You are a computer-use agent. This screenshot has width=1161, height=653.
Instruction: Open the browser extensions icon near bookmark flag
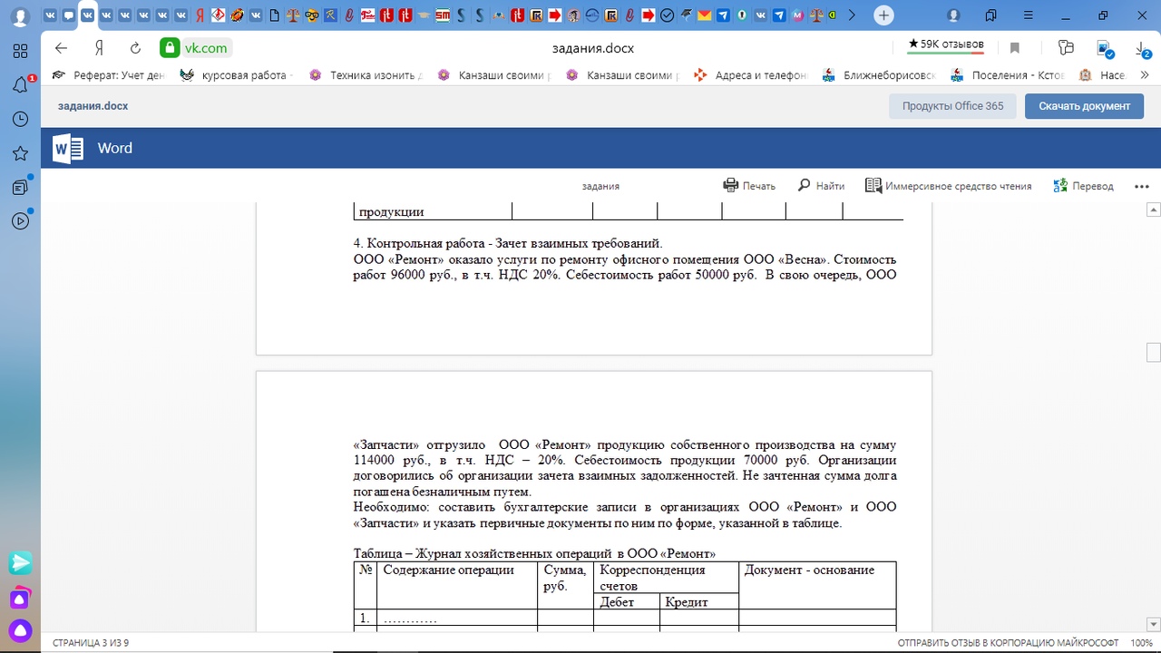1066,48
